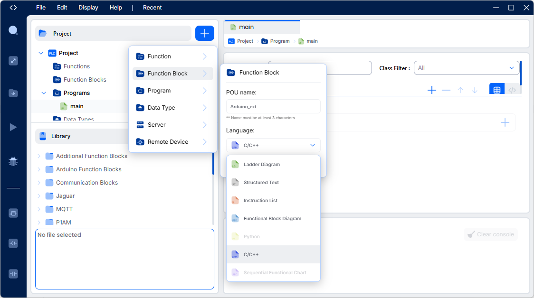The width and height of the screenshot is (534, 298).
Task: Switch to code view toggle
Action: pos(512,90)
